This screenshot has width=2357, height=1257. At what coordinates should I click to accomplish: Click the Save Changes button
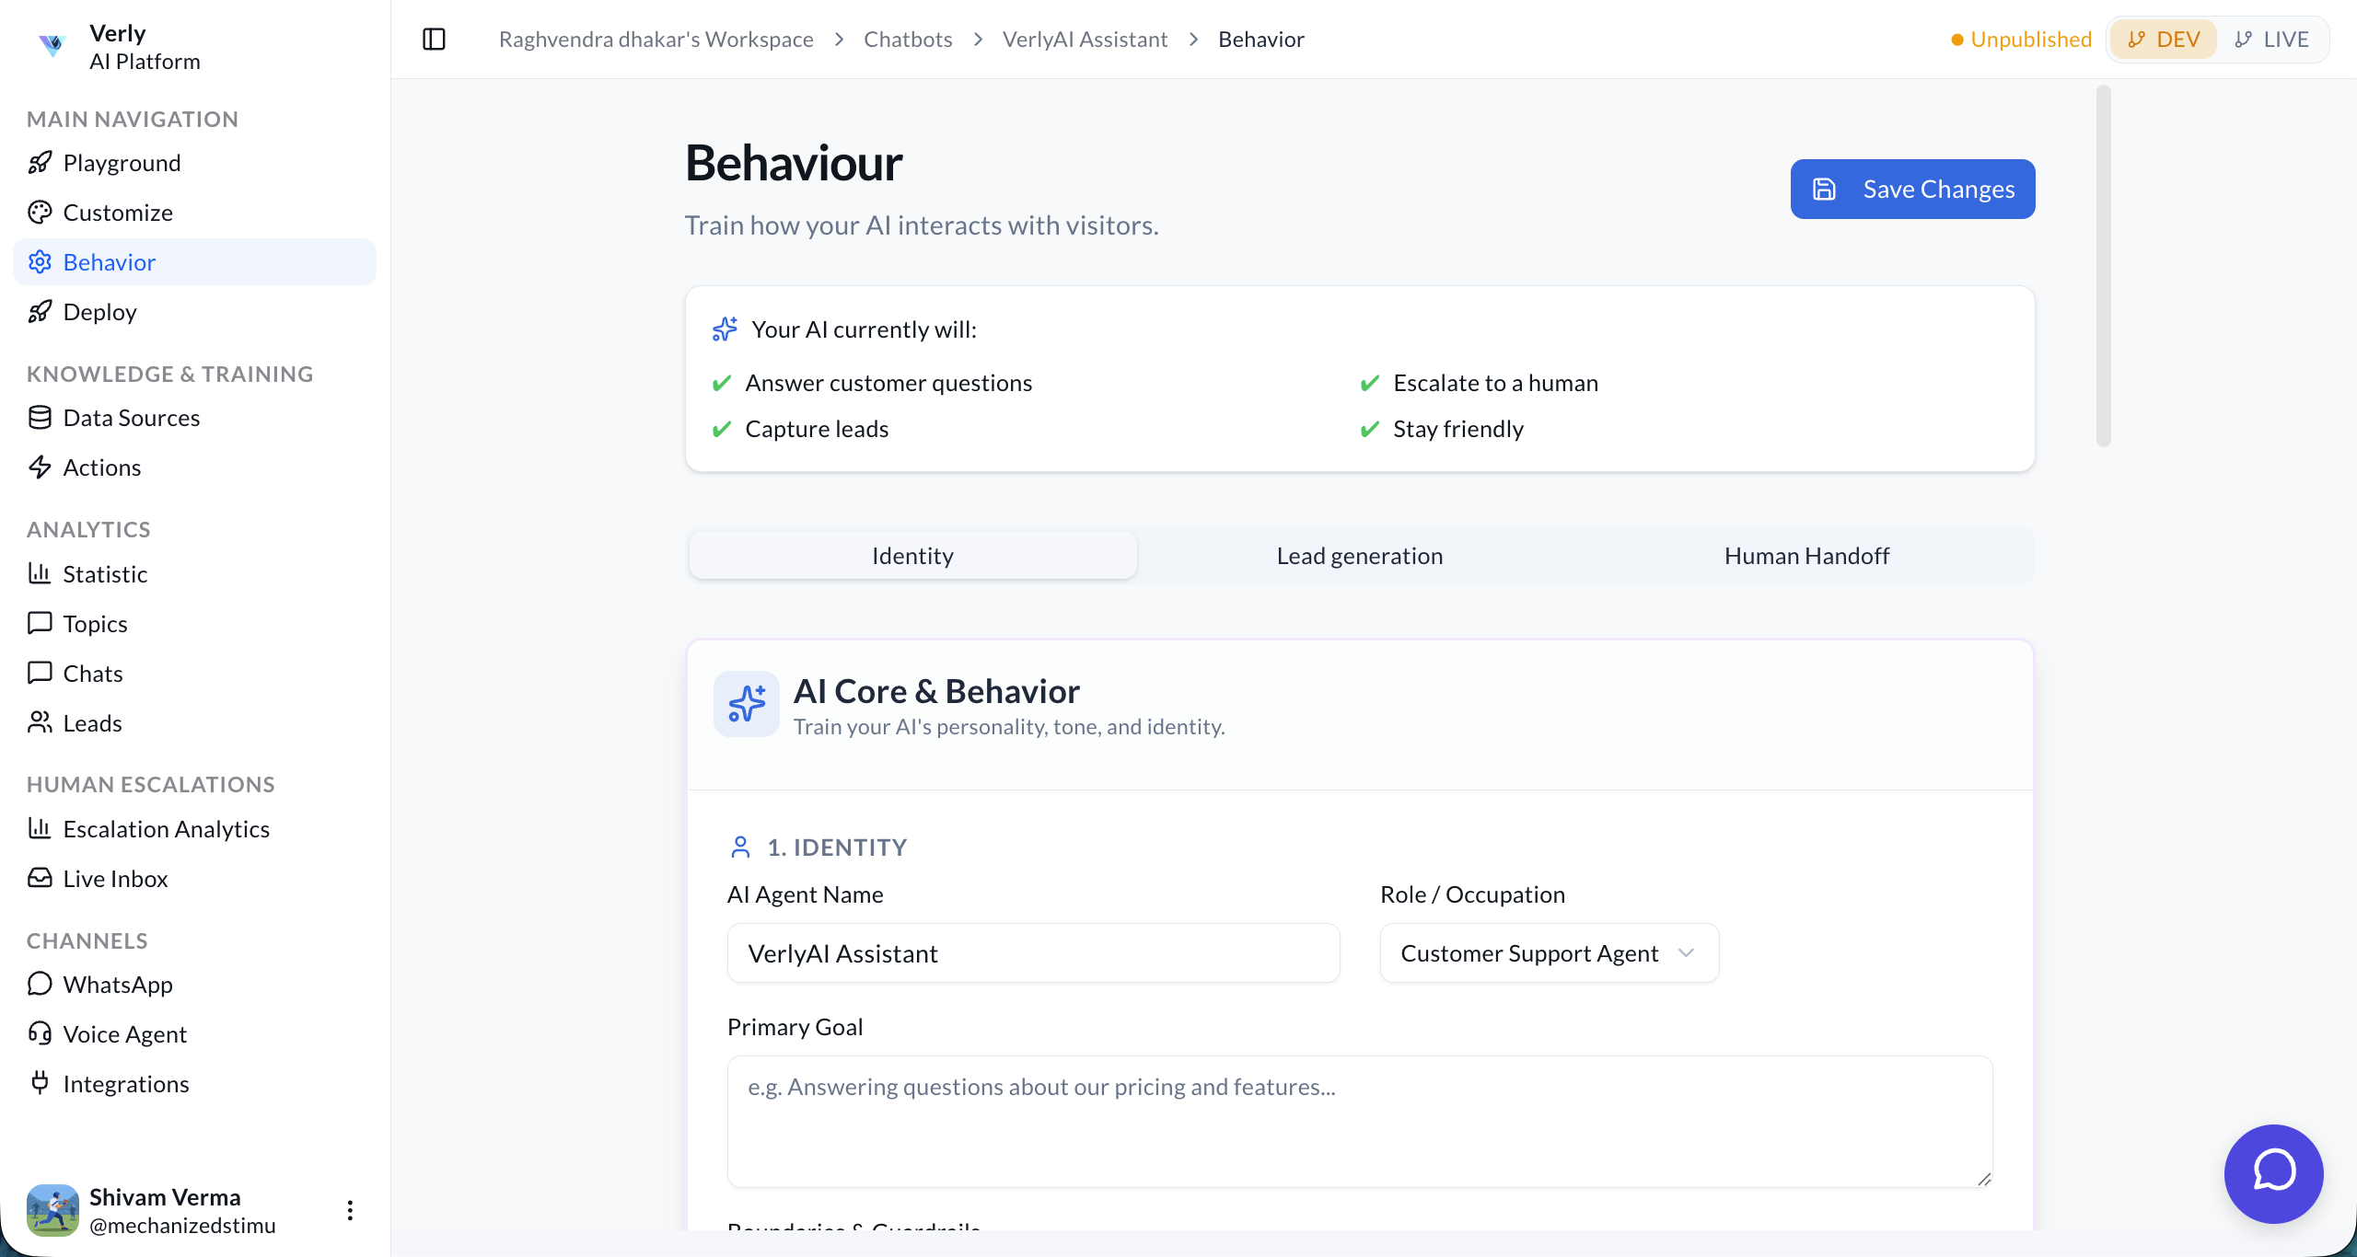(x=1912, y=189)
